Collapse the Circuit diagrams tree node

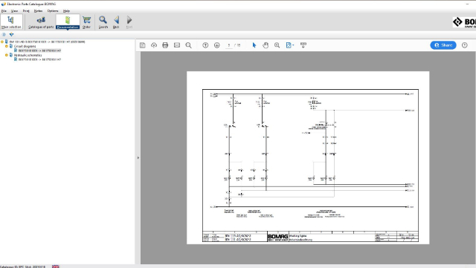[7, 46]
